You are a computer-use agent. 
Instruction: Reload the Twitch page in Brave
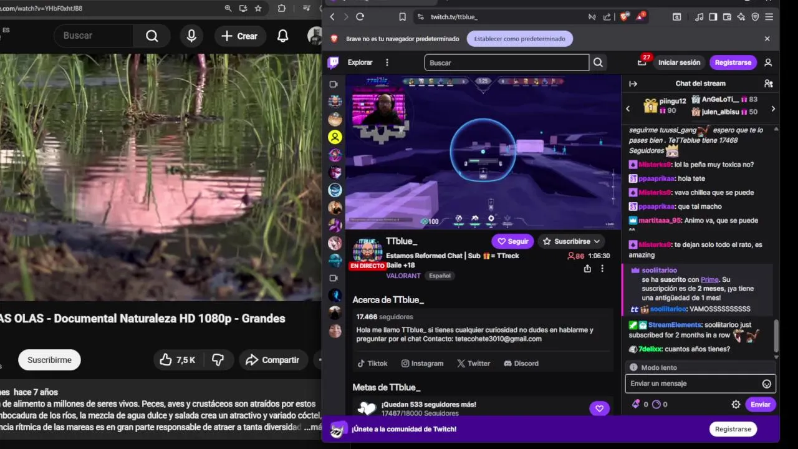click(x=360, y=17)
